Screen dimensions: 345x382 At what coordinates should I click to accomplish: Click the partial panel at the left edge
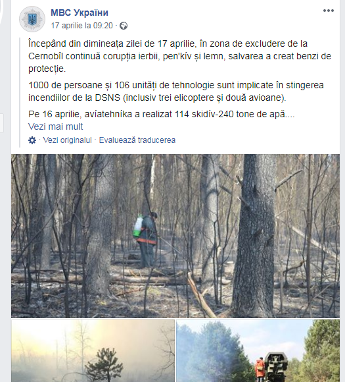(x=2, y=123)
